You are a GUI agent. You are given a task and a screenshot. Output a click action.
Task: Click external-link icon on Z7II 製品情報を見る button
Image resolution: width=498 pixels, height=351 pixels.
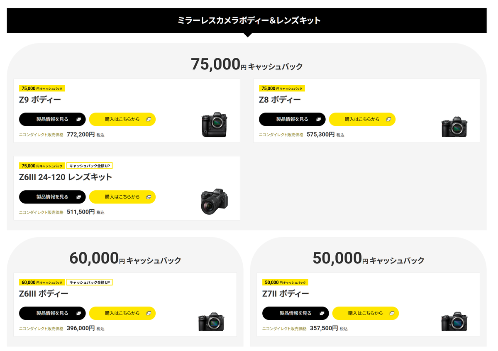(x=322, y=313)
